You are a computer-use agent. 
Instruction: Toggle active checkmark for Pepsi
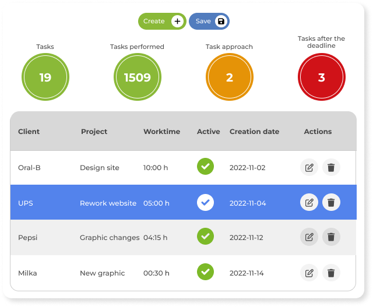coord(205,237)
